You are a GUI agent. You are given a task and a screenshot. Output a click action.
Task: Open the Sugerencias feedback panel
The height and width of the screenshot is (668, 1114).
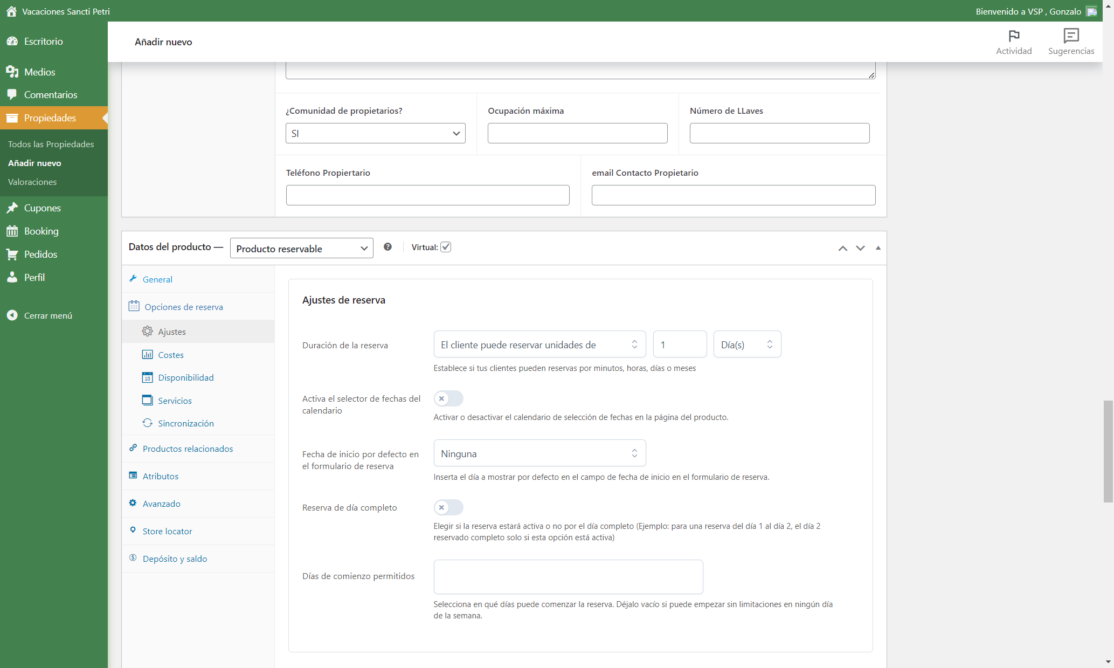pos(1071,42)
